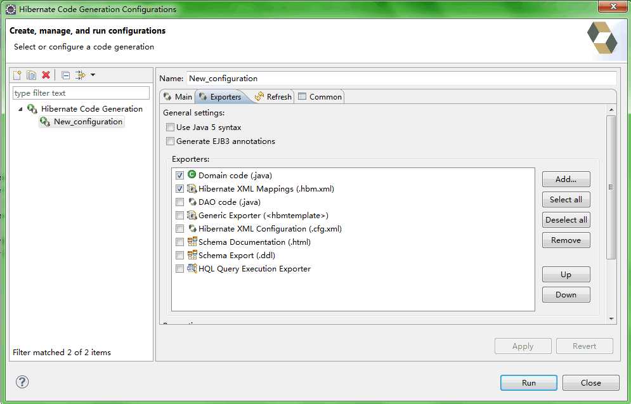Enable Generate EJB3 annotations
Viewport: 631px width, 404px height.
pyautogui.click(x=170, y=141)
